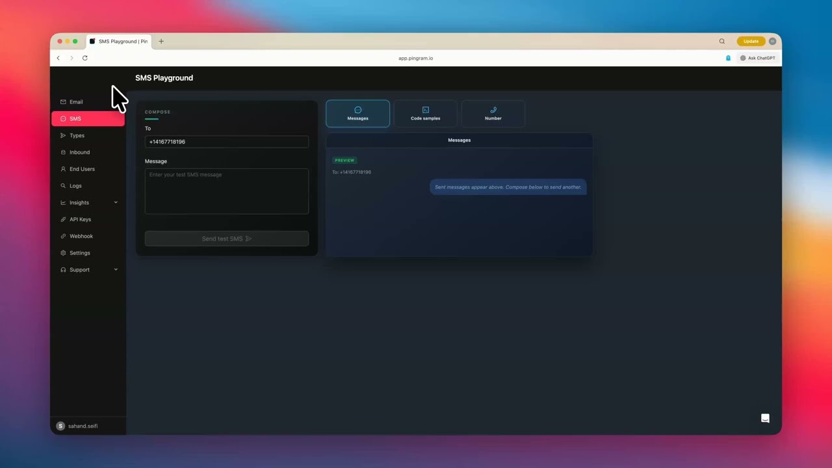Click the Send test SMS button
Image resolution: width=832 pixels, height=468 pixels.
click(227, 239)
